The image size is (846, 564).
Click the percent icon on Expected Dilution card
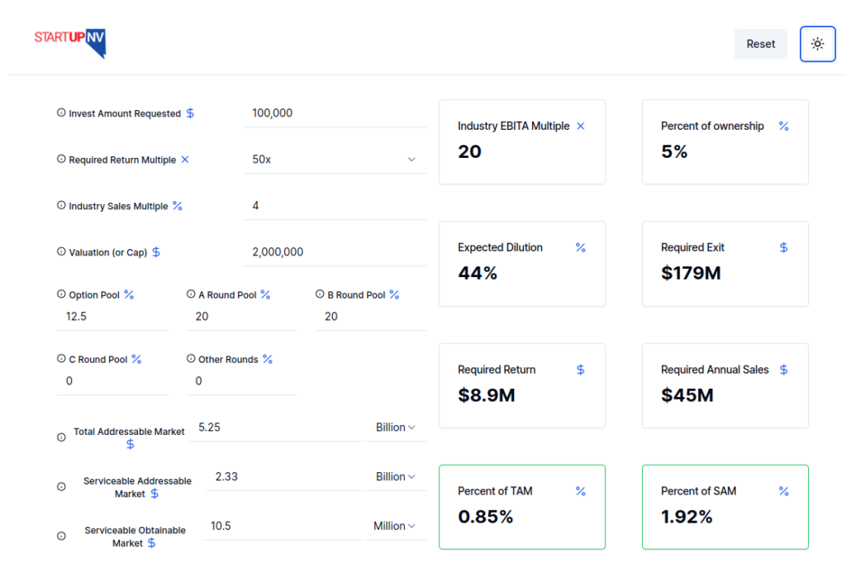[x=581, y=247]
